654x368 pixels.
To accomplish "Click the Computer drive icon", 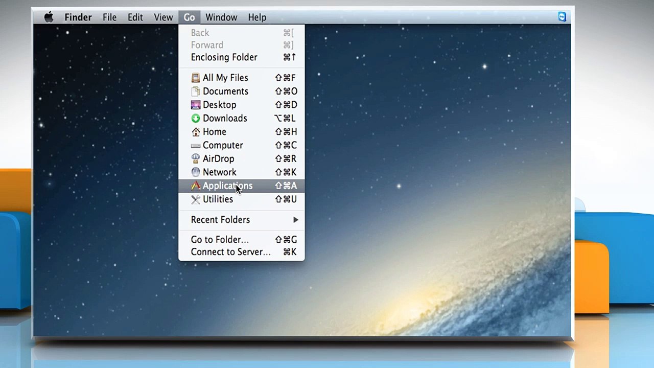I will (x=196, y=146).
